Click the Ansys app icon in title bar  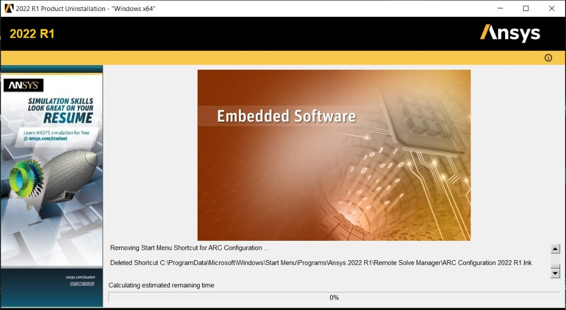click(x=8, y=8)
